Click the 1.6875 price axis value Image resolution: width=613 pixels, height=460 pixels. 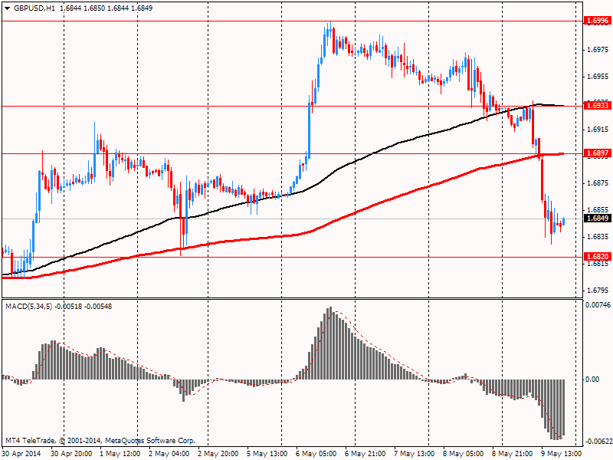point(598,182)
